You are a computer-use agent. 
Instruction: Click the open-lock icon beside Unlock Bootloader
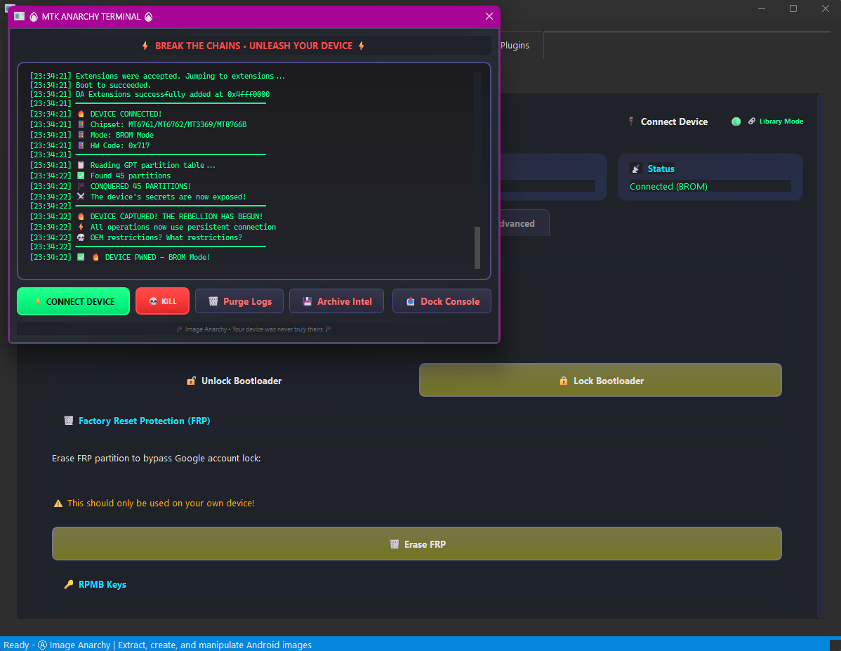pyautogui.click(x=192, y=381)
